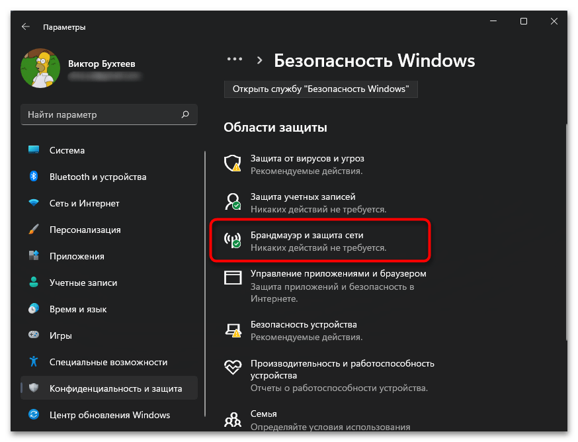Focus the 'Найти параметр' search field

tap(109, 114)
